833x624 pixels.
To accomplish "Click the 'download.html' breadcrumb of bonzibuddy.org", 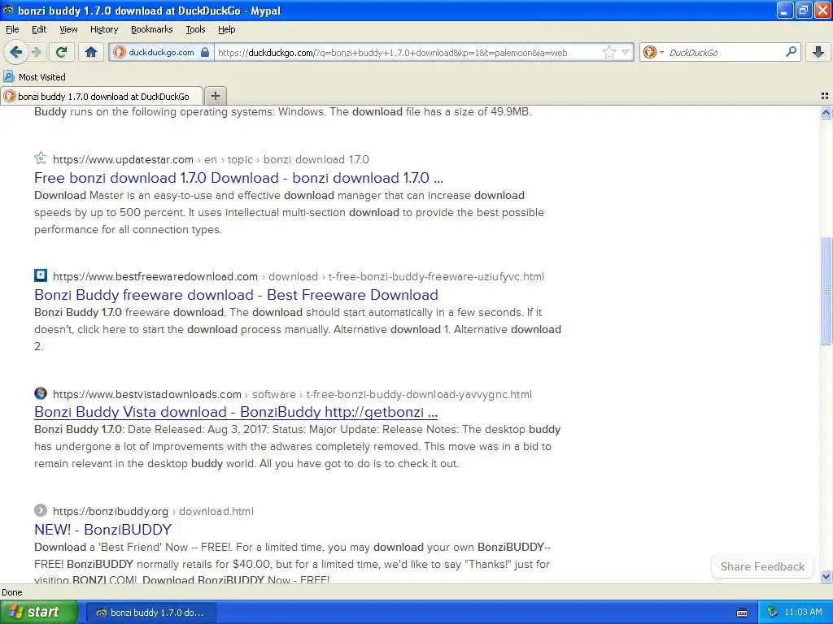I will (216, 512).
